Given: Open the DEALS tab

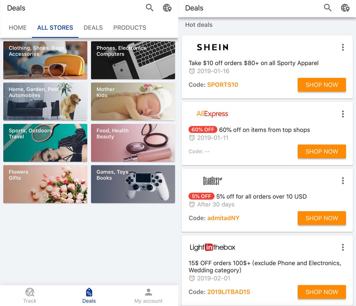Looking at the screenshot, I should pyautogui.click(x=93, y=28).
